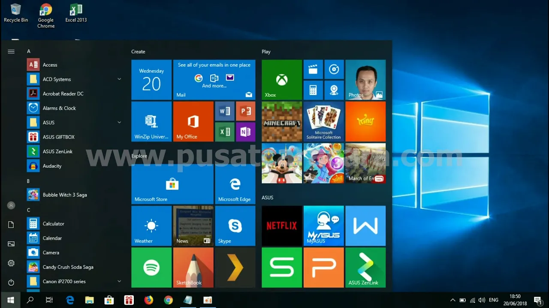The width and height of the screenshot is (549, 308).
Task: Open the WPS Writer W tile
Action: tap(365, 226)
